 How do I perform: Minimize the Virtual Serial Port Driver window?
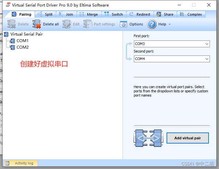coord(179,5)
